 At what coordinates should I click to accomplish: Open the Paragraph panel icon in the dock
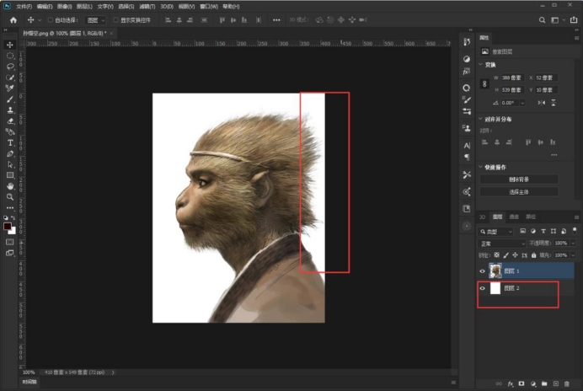(467, 157)
